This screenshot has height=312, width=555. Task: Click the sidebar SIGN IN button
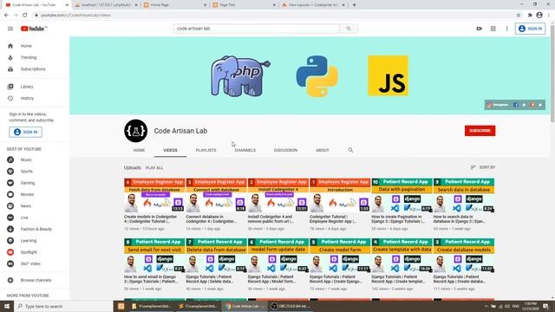25,132
